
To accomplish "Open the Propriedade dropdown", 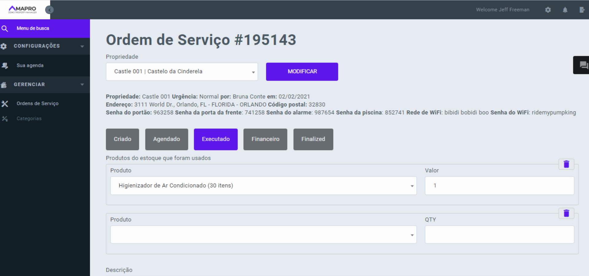I will (182, 72).
